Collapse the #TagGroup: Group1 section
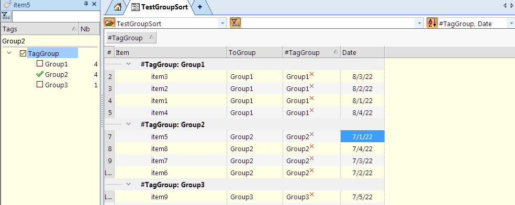This screenshot has width=515, height=205. [x=128, y=64]
